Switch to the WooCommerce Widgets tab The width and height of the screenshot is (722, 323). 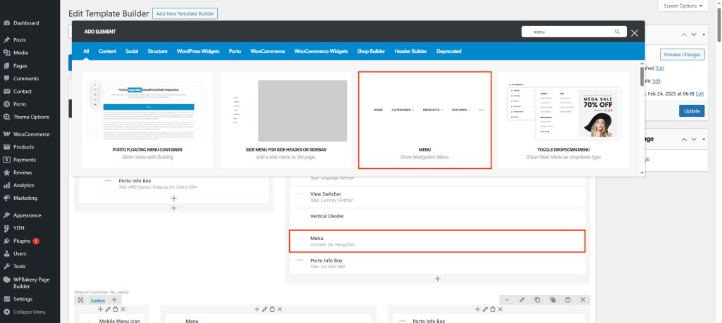pyautogui.click(x=321, y=51)
